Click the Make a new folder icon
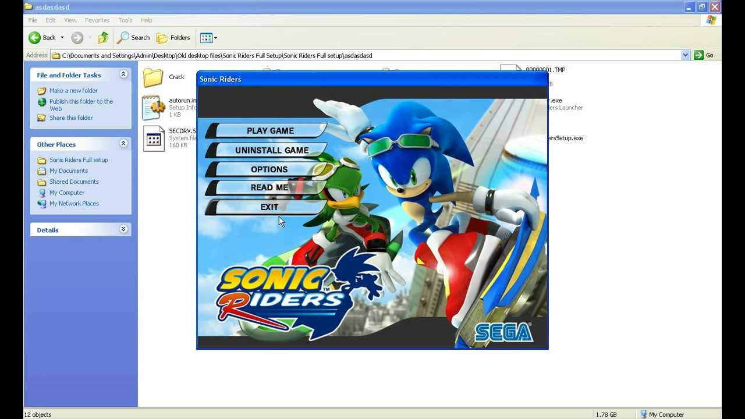 point(41,91)
